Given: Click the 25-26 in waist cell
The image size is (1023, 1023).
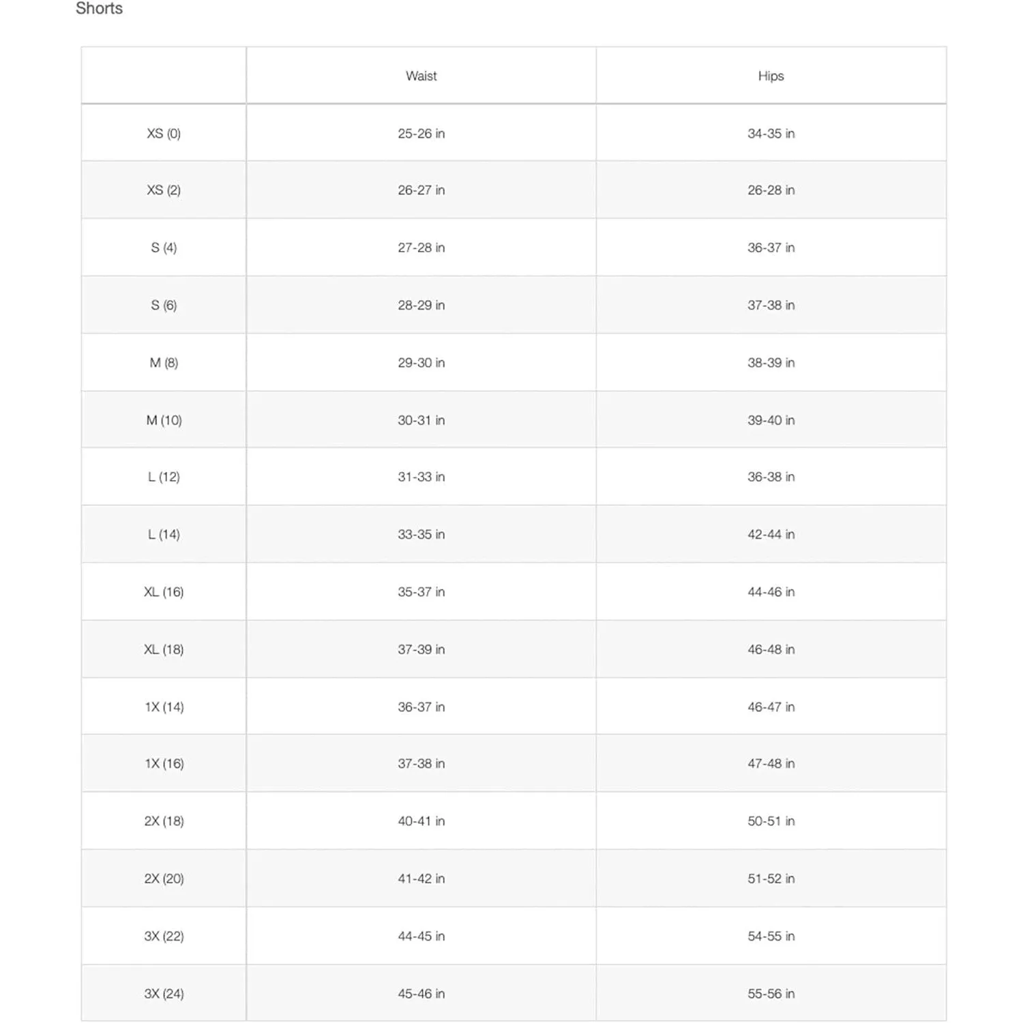Looking at the screenshot, I should pyautogui.click(x=421, y=133).
